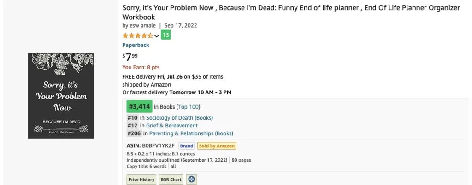Click the 'all' copy title link
The width and height of the screenshot is (472, 185).
click(173, 166)
